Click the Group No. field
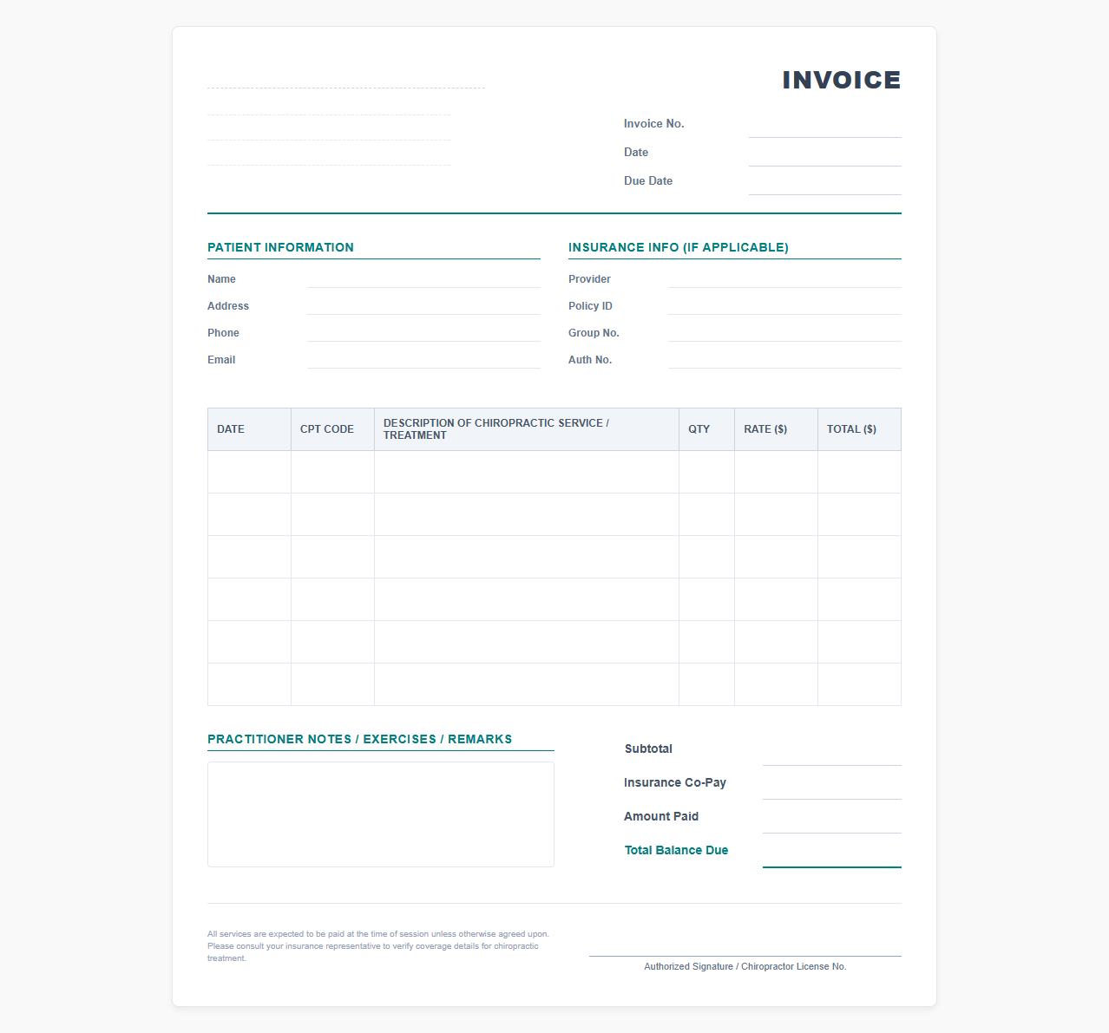The image size is (1109, 1033). coord(784,333)
